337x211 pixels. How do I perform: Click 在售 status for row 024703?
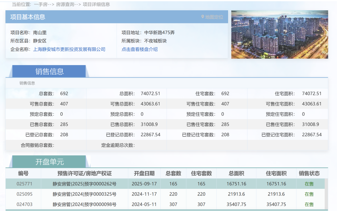pos(309,204)
